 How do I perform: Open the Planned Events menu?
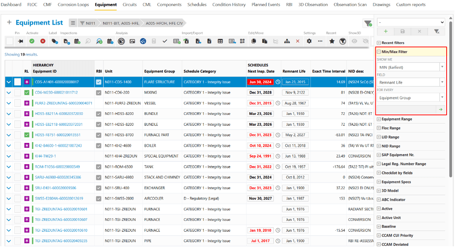(266, 5)
